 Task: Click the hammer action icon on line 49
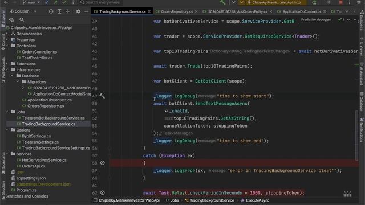pos(102,96)
